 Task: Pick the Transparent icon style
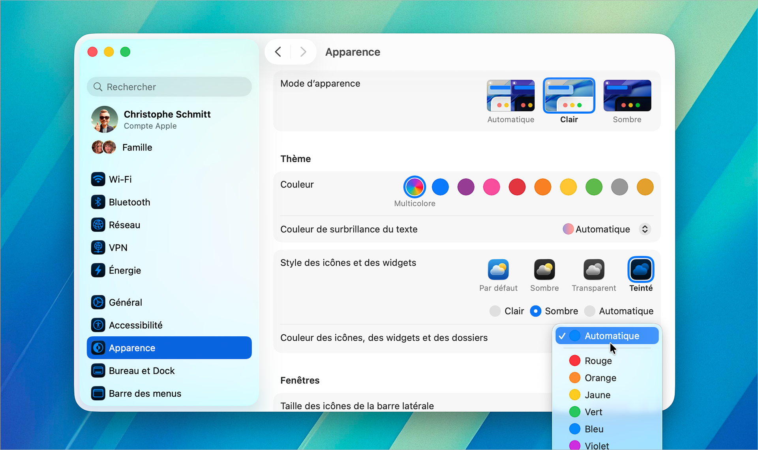pos(593,270)
